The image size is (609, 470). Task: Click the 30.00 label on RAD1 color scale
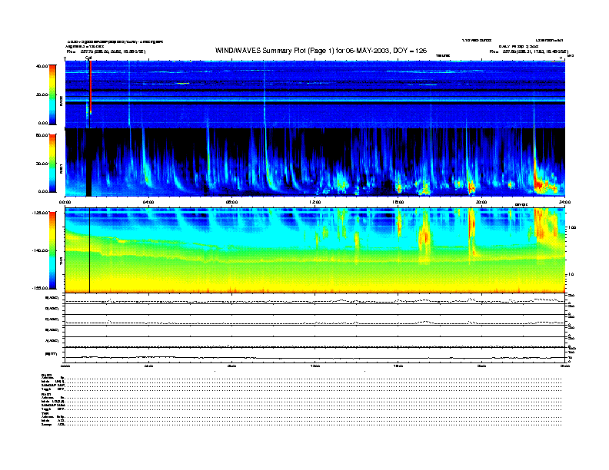[x=42, y=164]
